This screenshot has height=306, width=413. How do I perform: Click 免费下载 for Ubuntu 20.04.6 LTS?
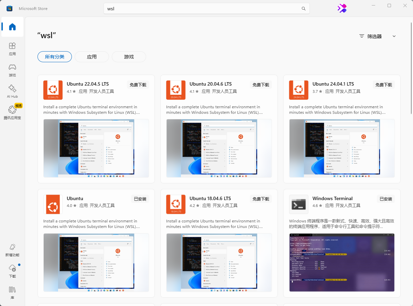261,85
